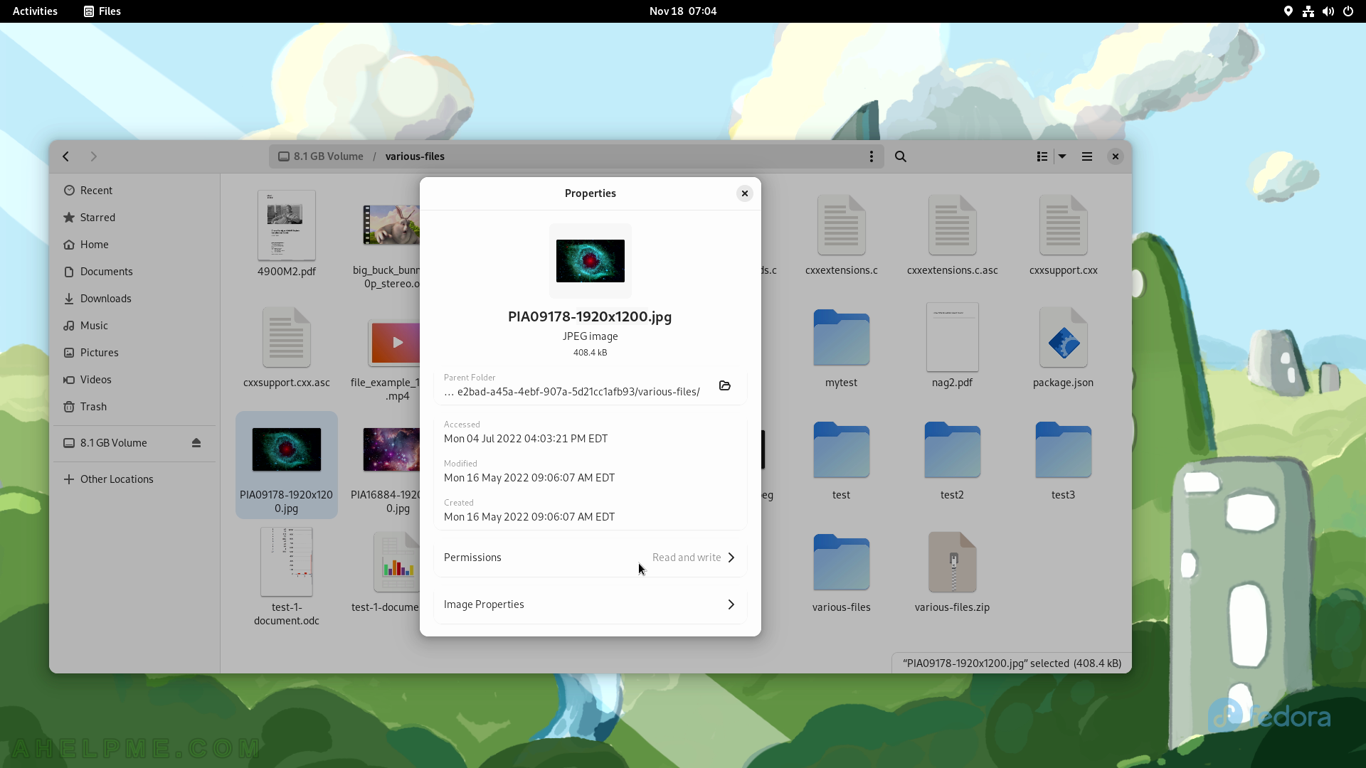Image resolution: width=1366 pixels, height=768 pixels.
Task: Select the 4900M2.pdf file
Action: click(x=287, y=234)
